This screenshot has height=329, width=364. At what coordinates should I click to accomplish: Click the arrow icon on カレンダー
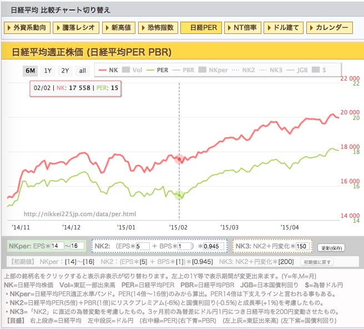[x=311, y=28]
